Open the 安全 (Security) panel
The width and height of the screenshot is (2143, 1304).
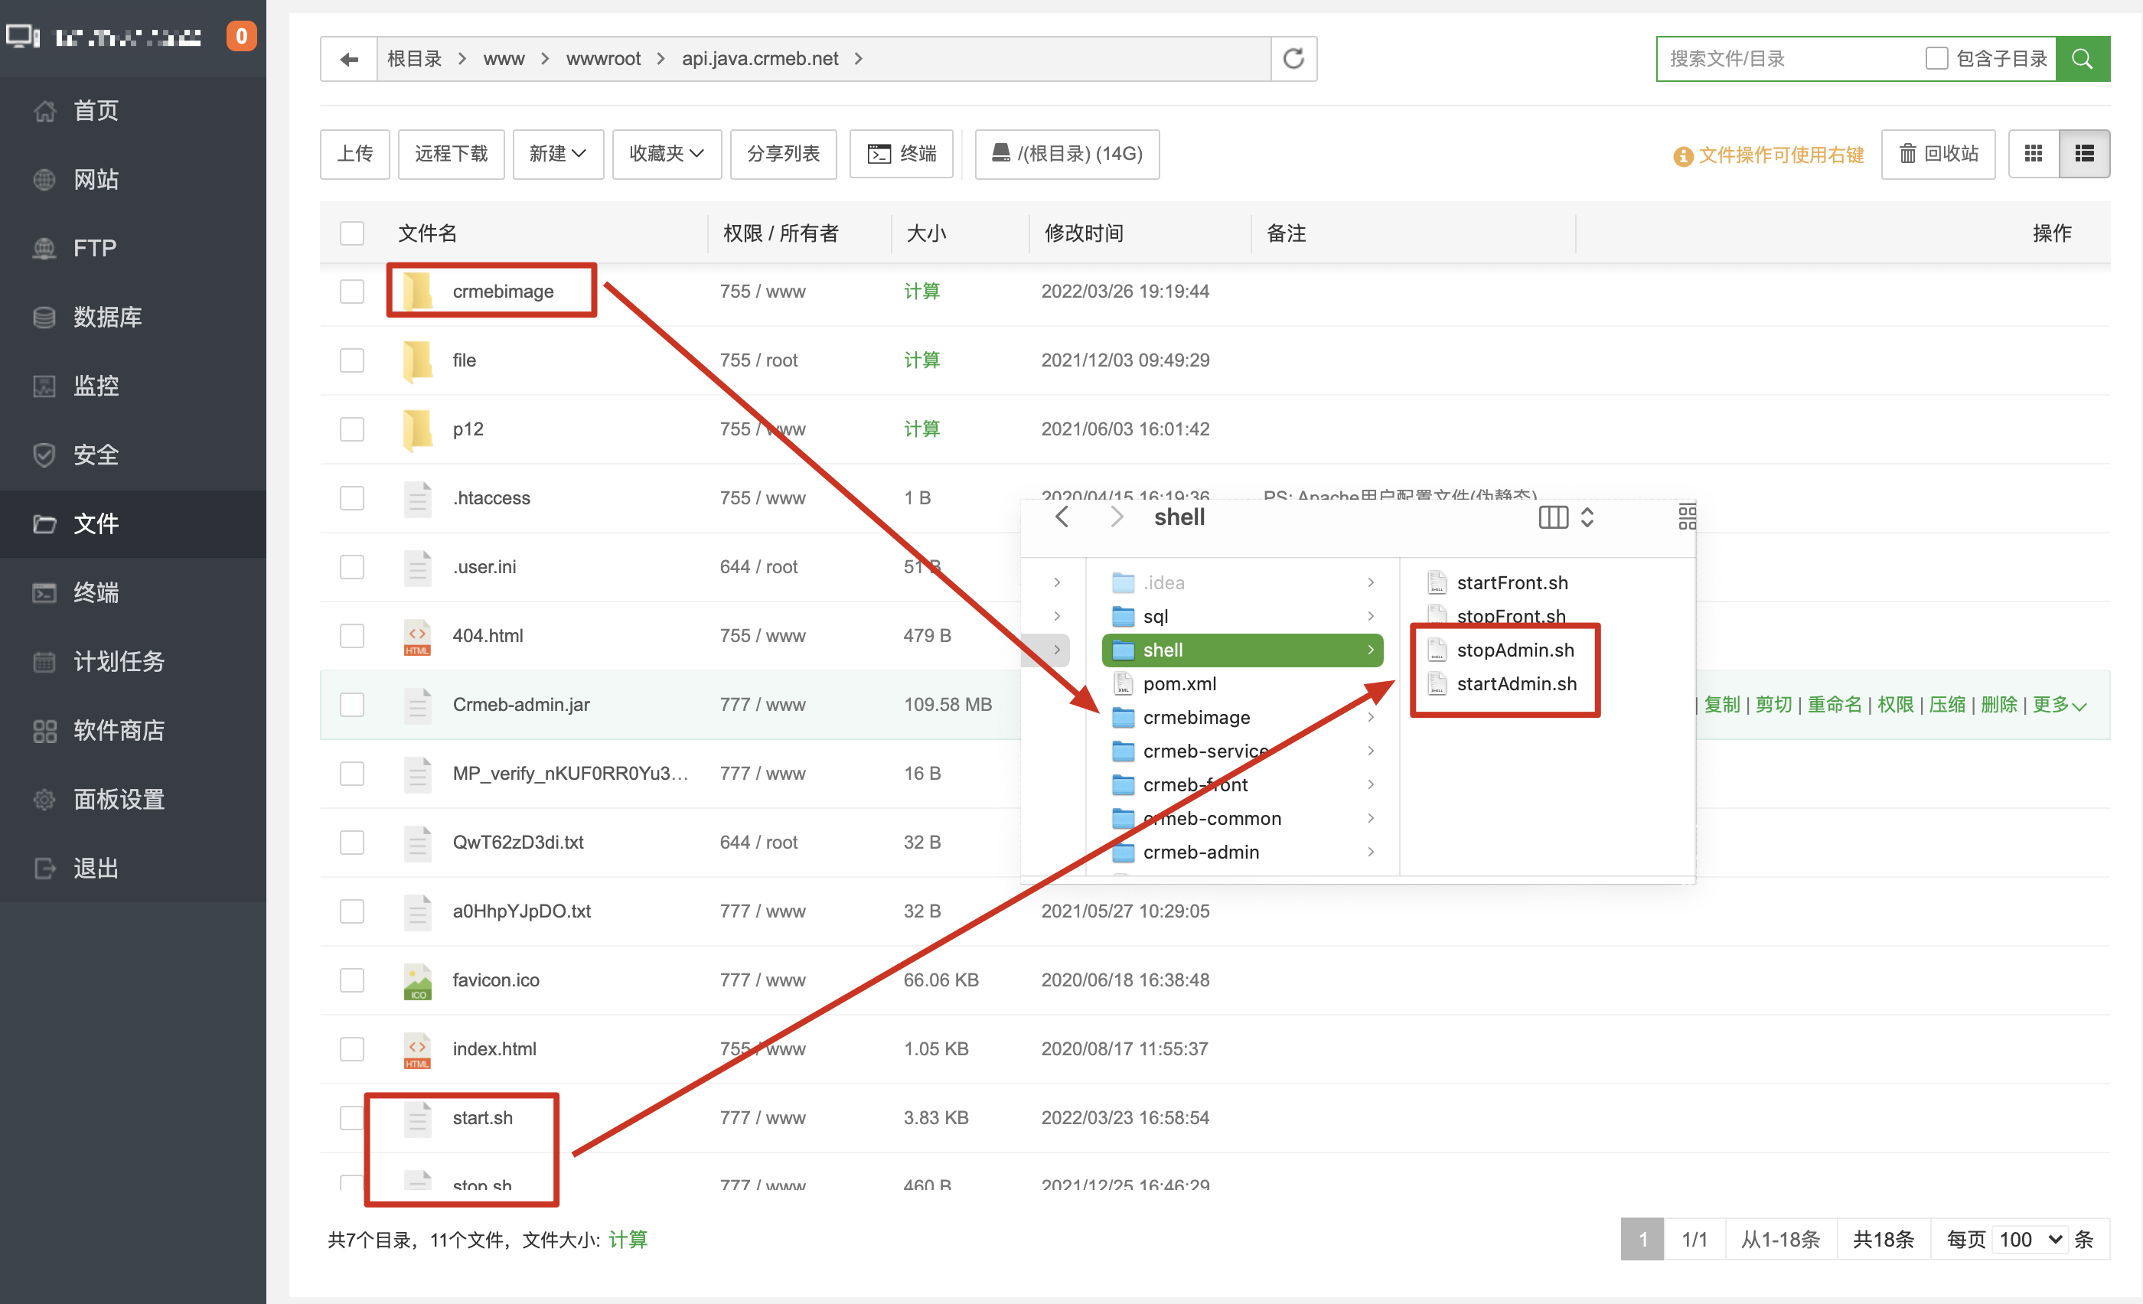point(96,455)
